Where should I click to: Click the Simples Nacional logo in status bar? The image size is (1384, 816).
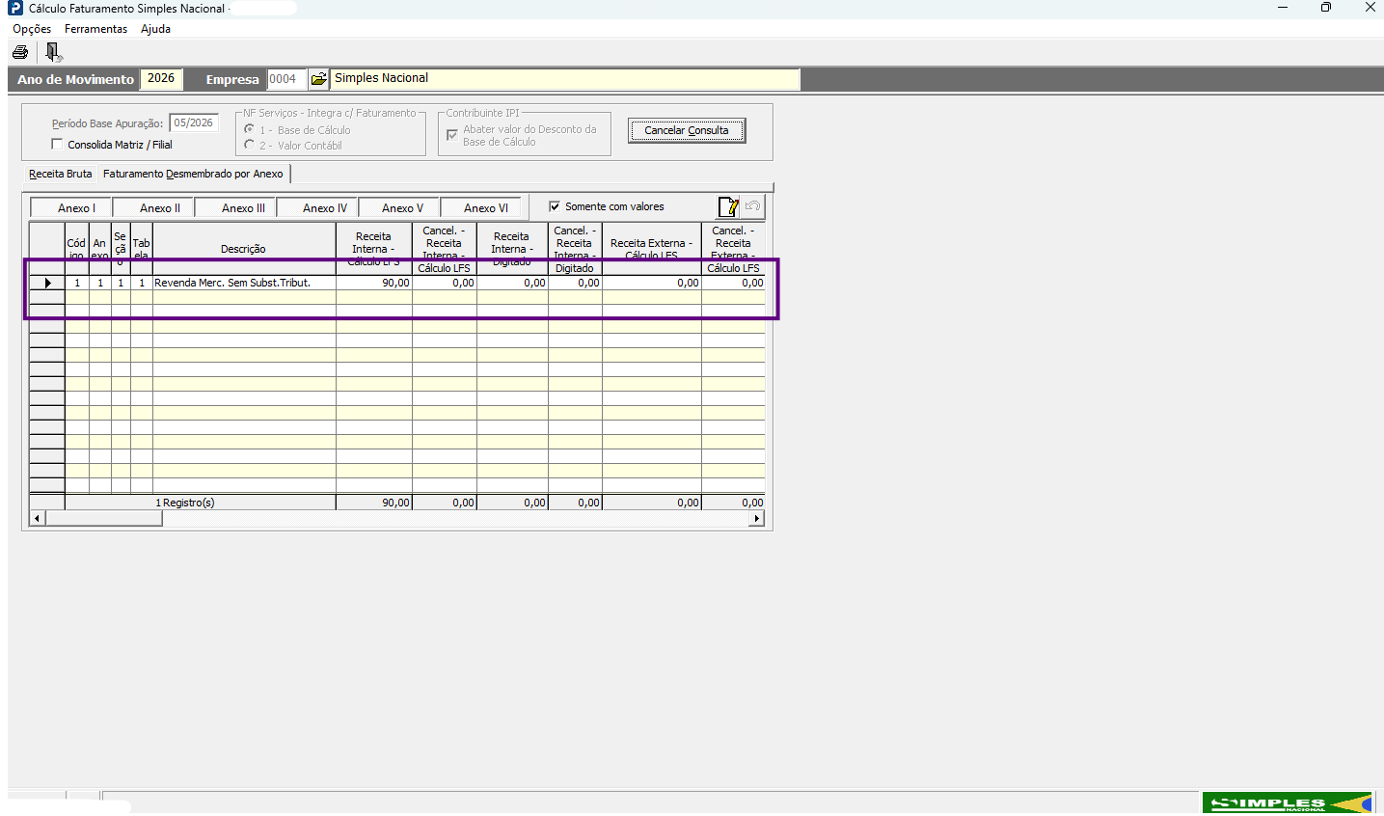click(x=1288, y=803)
